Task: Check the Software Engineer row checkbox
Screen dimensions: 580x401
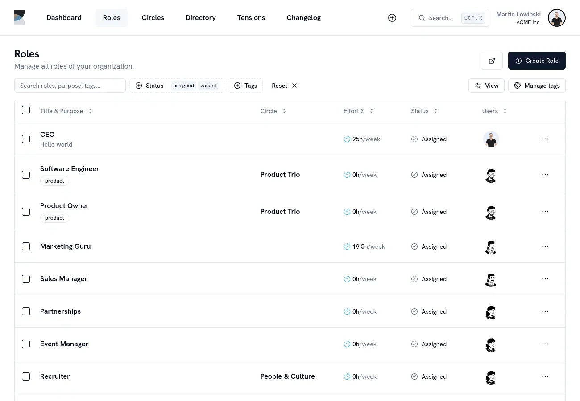Action: click(26, 175)
